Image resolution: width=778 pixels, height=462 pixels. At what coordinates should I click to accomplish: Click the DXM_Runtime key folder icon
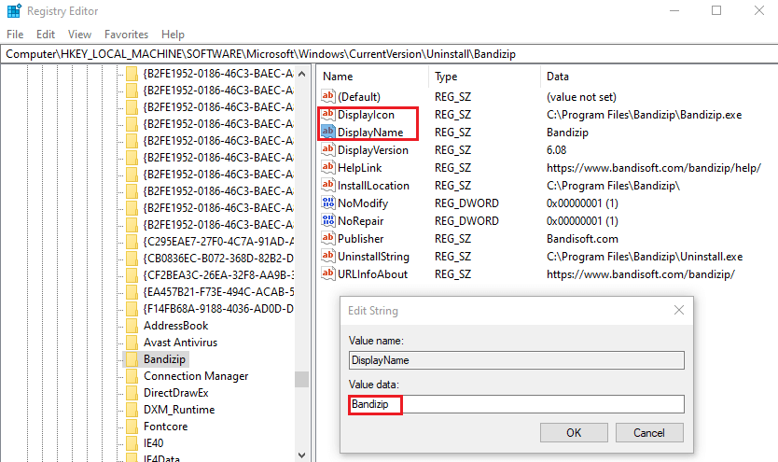coord(132,410)
